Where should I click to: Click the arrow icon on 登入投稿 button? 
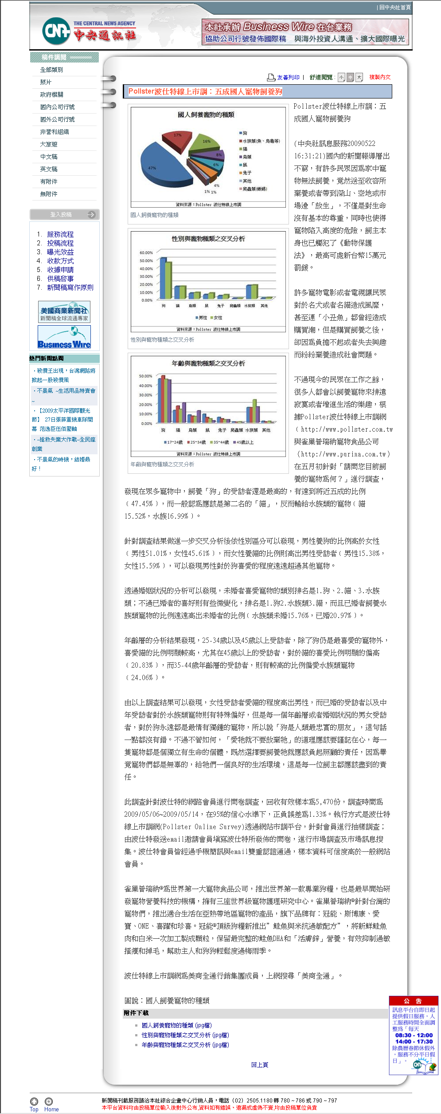(x=91, y=215)
